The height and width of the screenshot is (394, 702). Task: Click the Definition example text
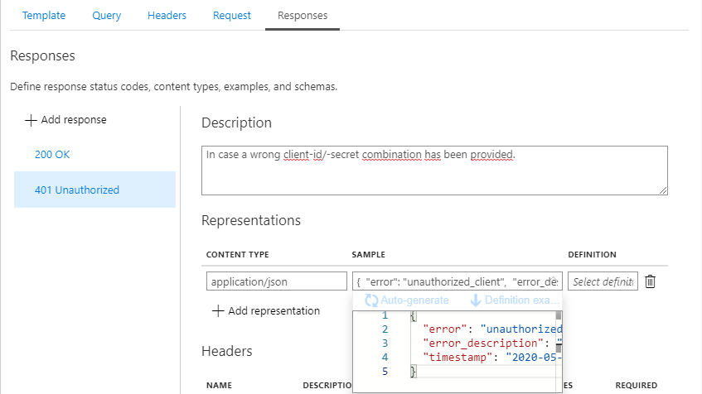point(522,300)
